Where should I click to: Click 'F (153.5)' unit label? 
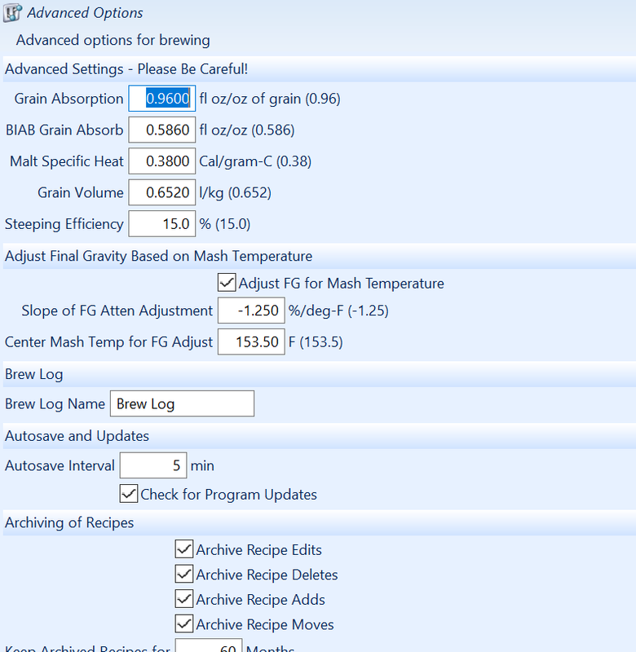pyautogui.click(x=316, y=342)
